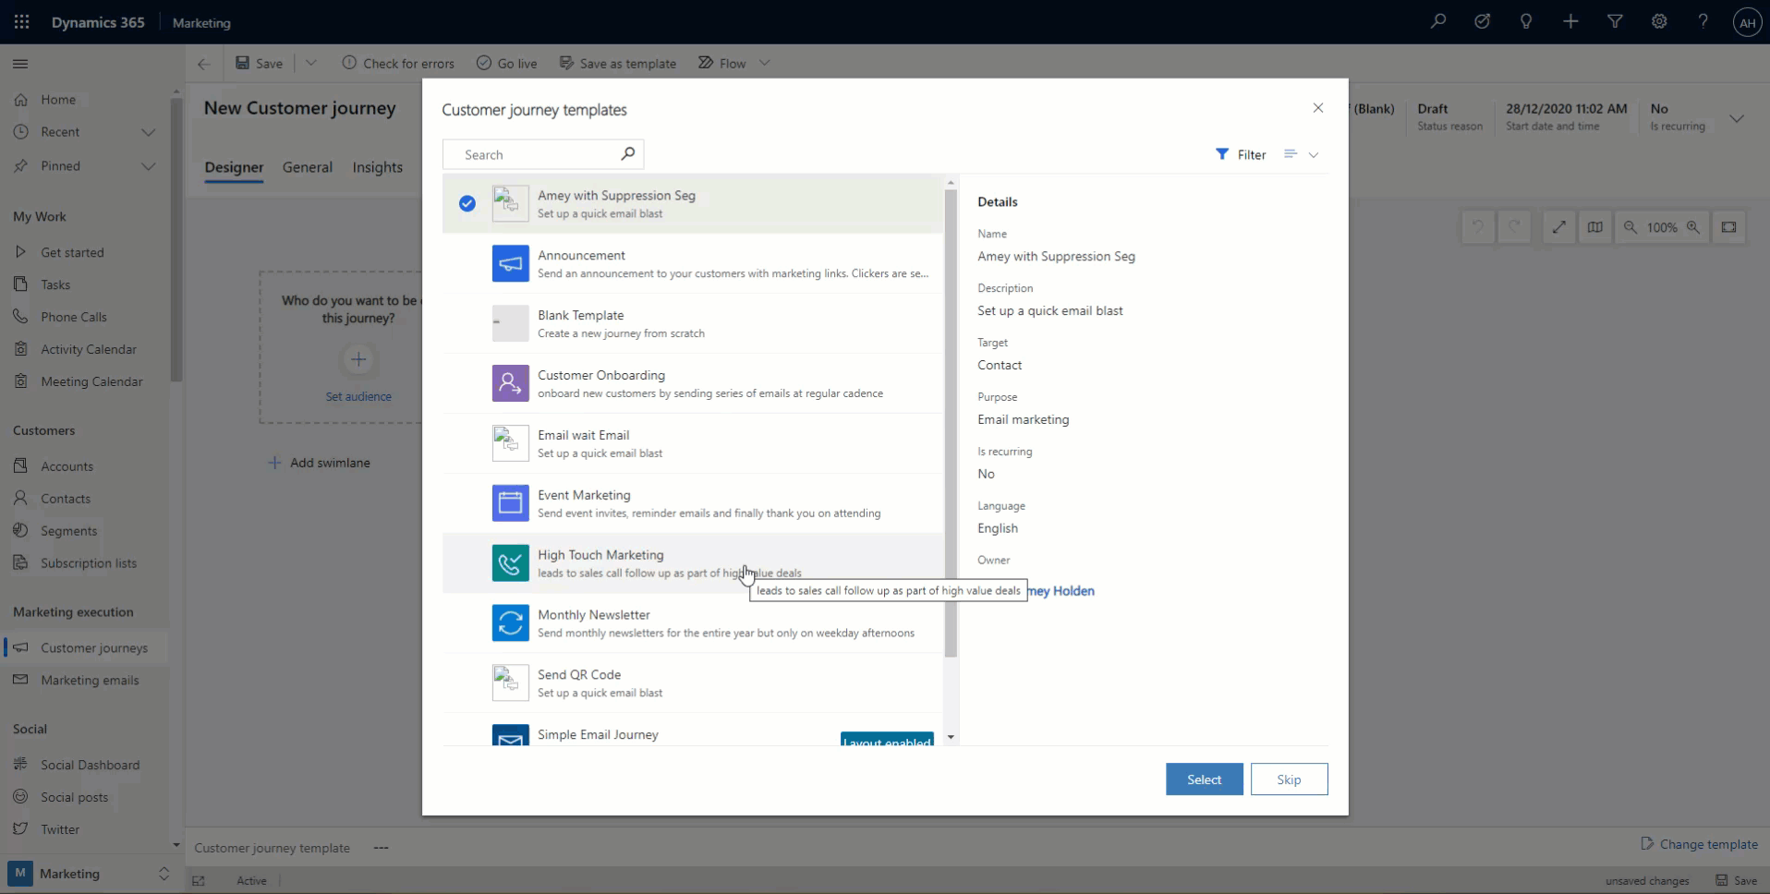The height and width of the screenshot is (894, 1770).
Task: Click the search magnifier in templates search box
Action: [x=627, y=153]
